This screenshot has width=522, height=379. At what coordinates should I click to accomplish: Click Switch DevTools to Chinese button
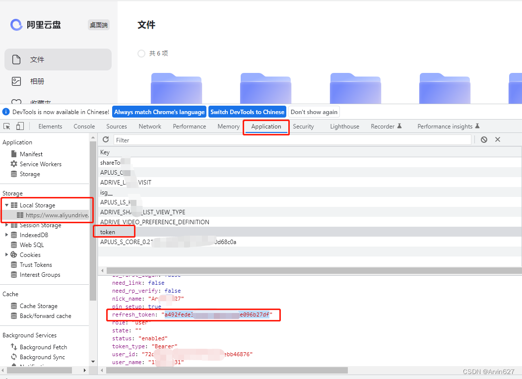[247, 112]
